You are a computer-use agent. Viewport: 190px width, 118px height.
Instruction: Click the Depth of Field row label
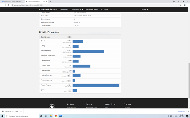[x=45, y=65]
